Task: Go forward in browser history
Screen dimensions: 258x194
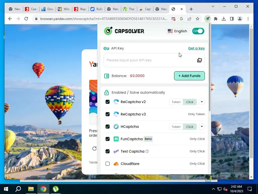Action: [18, 19]
